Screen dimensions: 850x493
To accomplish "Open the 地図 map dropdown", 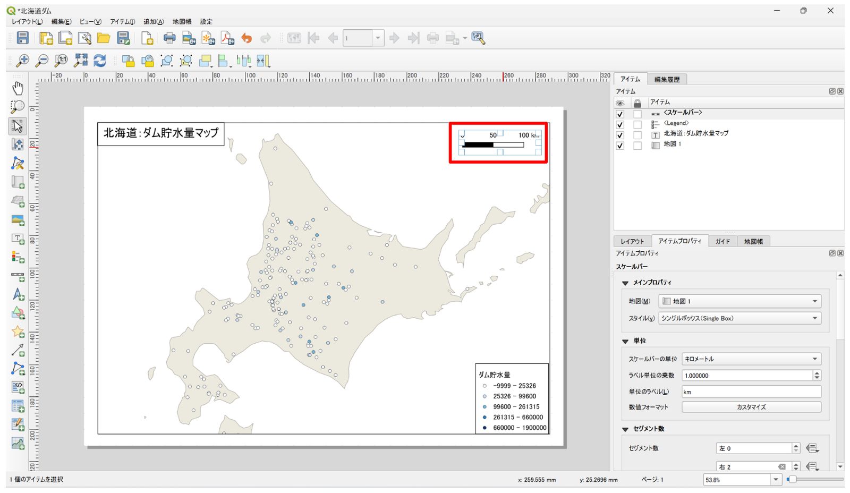I will [x=739, y=301].
